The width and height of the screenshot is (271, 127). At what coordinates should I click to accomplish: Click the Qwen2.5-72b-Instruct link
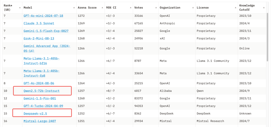[x=42, y=91]
